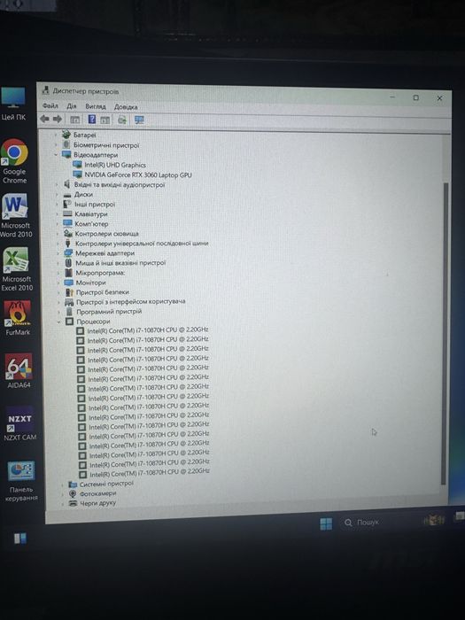
Task: Scan for hardware changes with the monitor icon
Action: click(139, 120)
